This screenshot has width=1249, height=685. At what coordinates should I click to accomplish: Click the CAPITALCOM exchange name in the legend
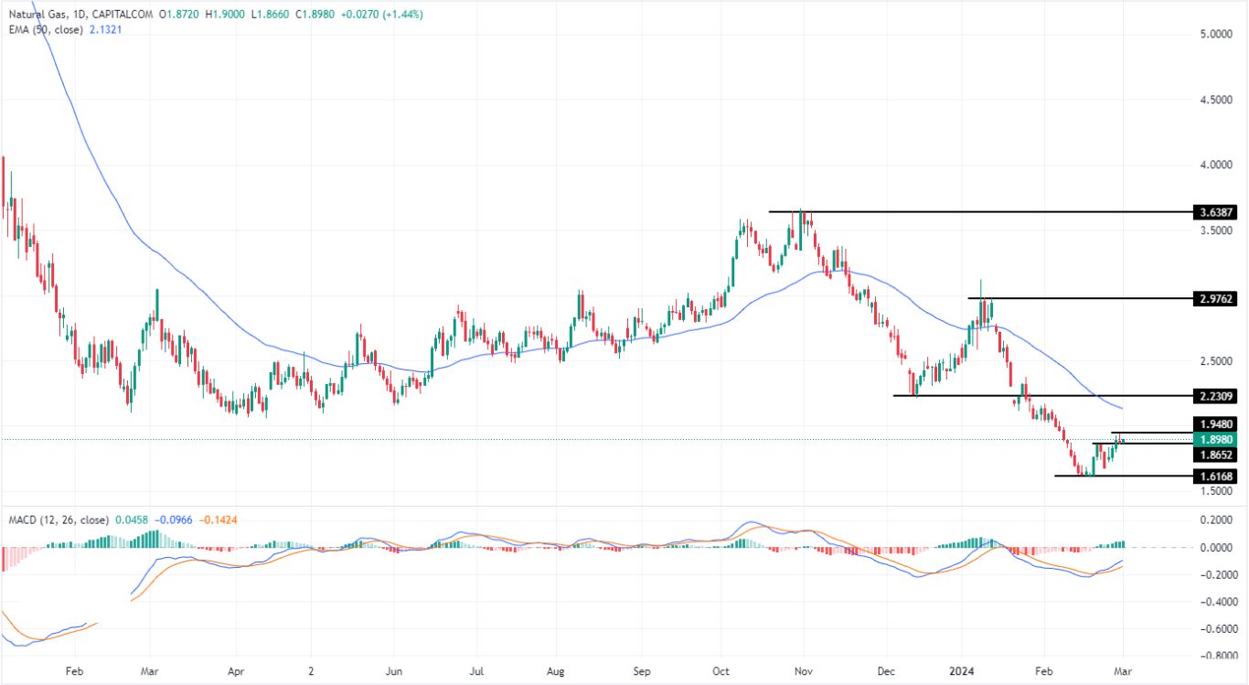pyautogui.click(x=122, y=15)
